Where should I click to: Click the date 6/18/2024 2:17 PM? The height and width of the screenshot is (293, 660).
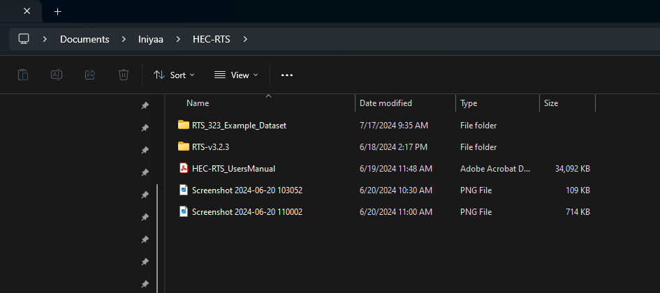pyautogui.click(x=393, y=147)
